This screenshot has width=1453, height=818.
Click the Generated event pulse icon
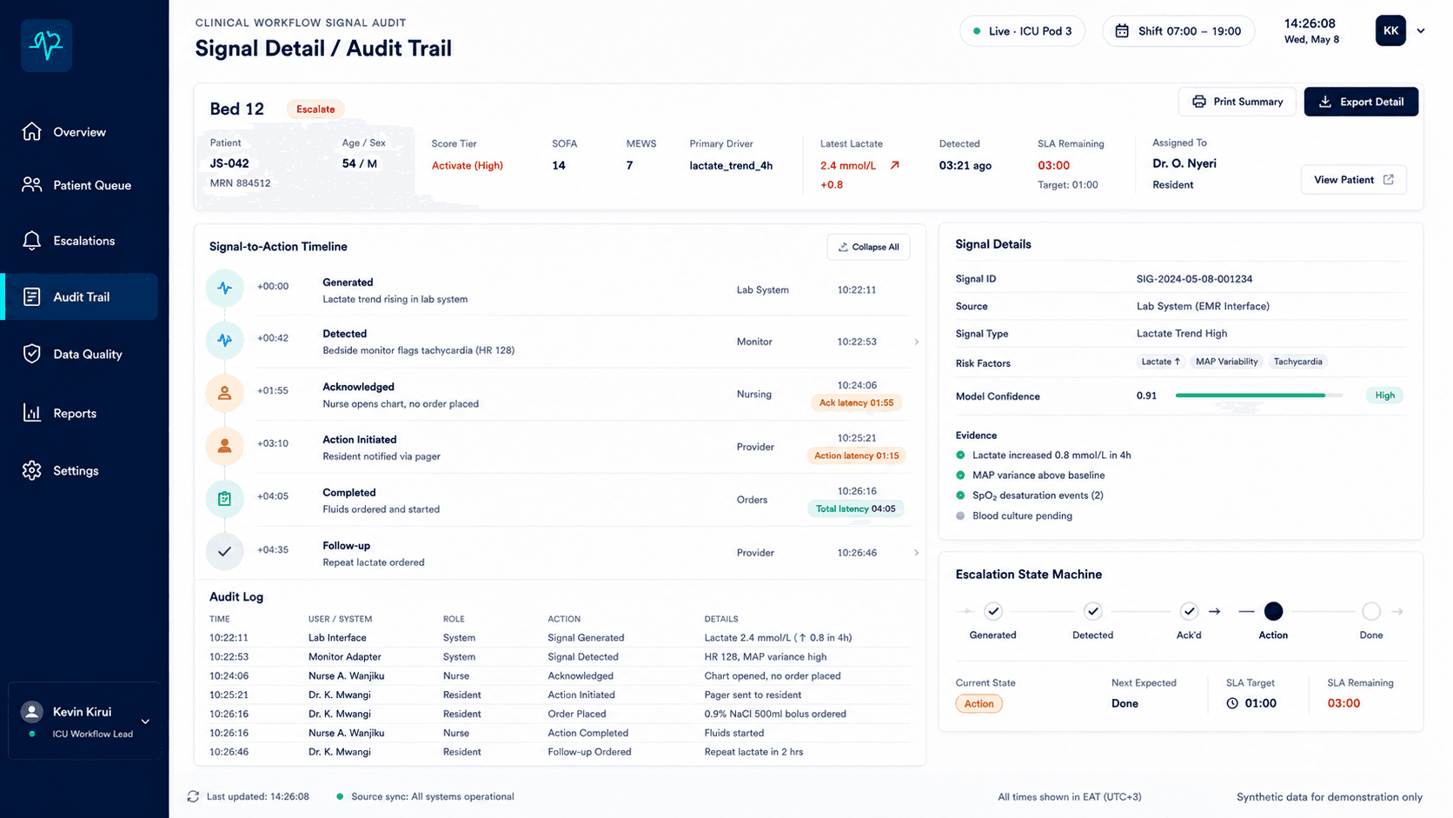pyautogui.click(x=224, y=288)
